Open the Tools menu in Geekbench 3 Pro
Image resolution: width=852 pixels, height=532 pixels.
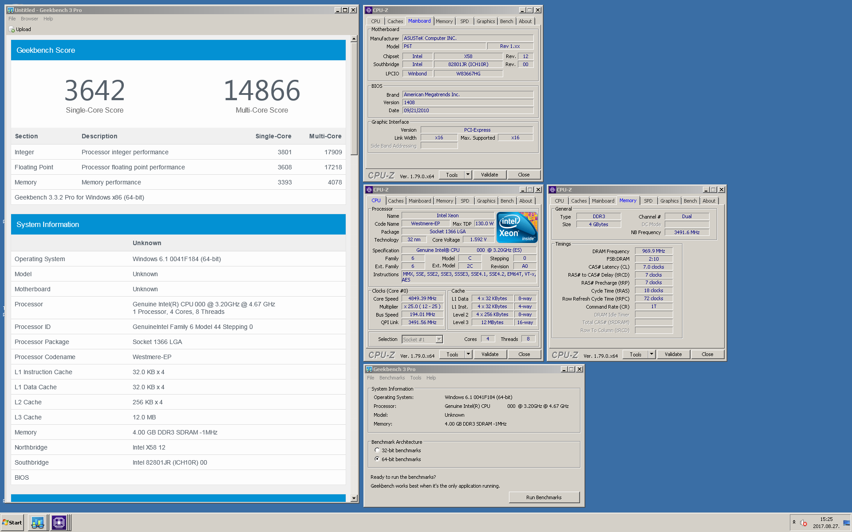(416, 378)
